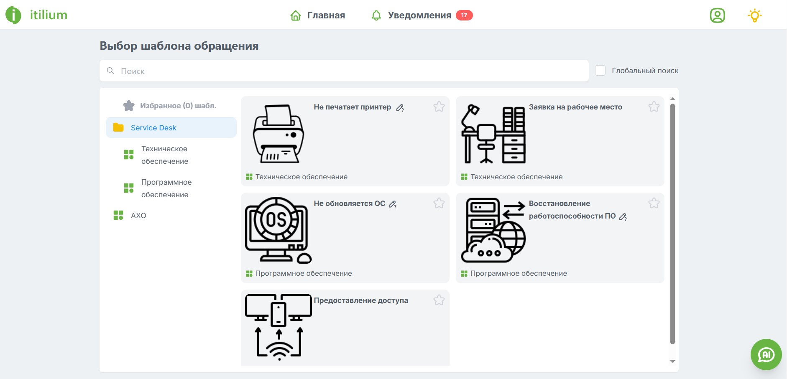Star the 'Предоставление доступа' template
The height and width of the screenshot is (379, 787).
coord(439,300)
